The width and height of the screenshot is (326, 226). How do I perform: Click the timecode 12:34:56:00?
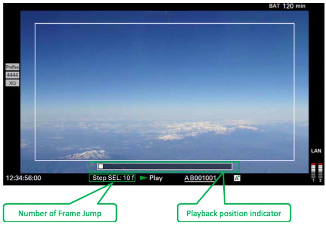click(23, 178)
